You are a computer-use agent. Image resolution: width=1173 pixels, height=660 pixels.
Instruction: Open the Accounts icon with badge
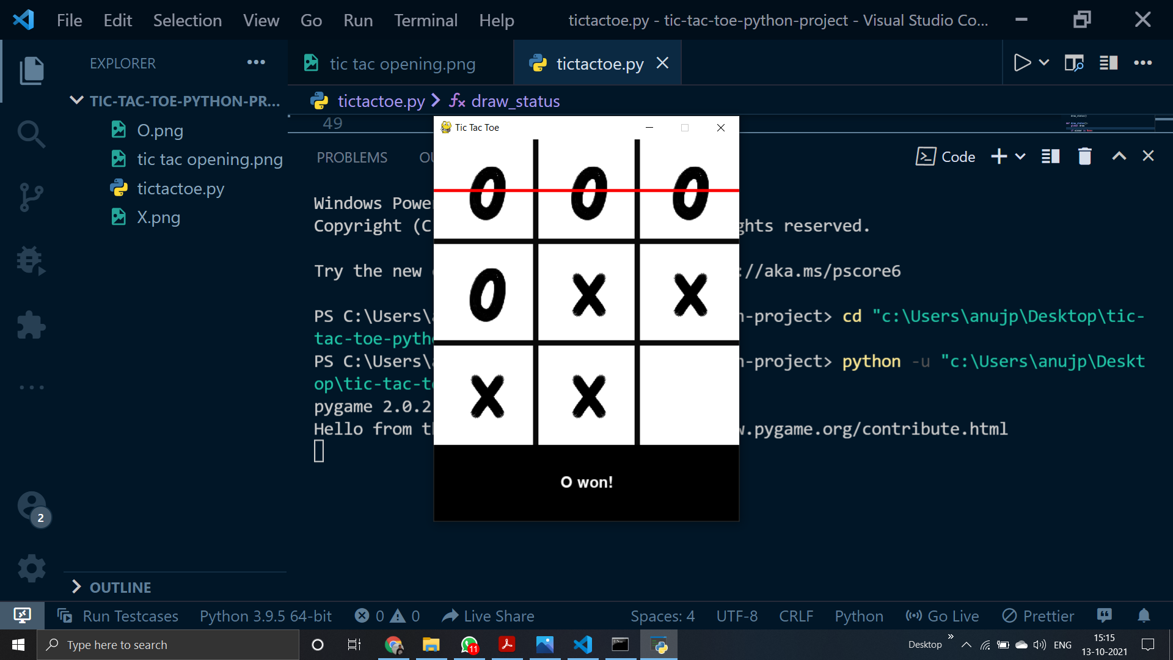31,506
